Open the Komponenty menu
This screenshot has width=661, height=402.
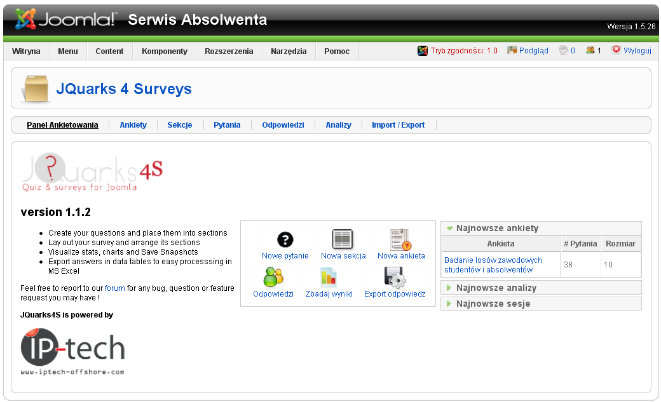(x=165, y=51)
